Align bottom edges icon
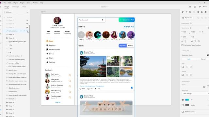 190,12
